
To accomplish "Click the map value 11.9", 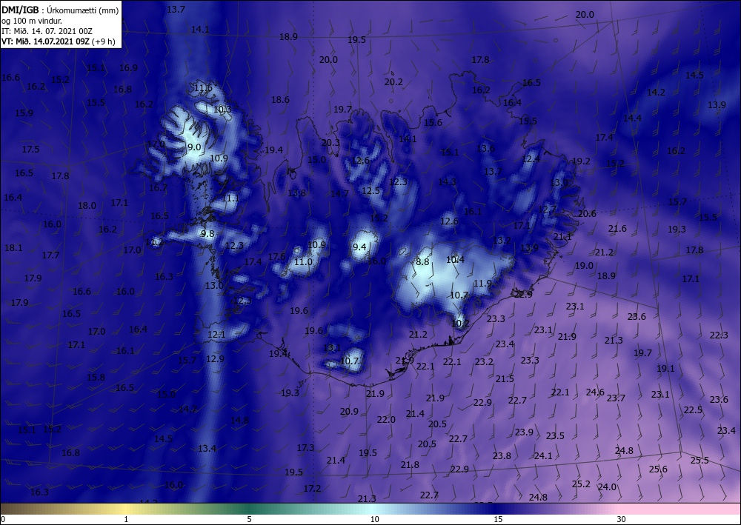I will [x=482, y=284].
